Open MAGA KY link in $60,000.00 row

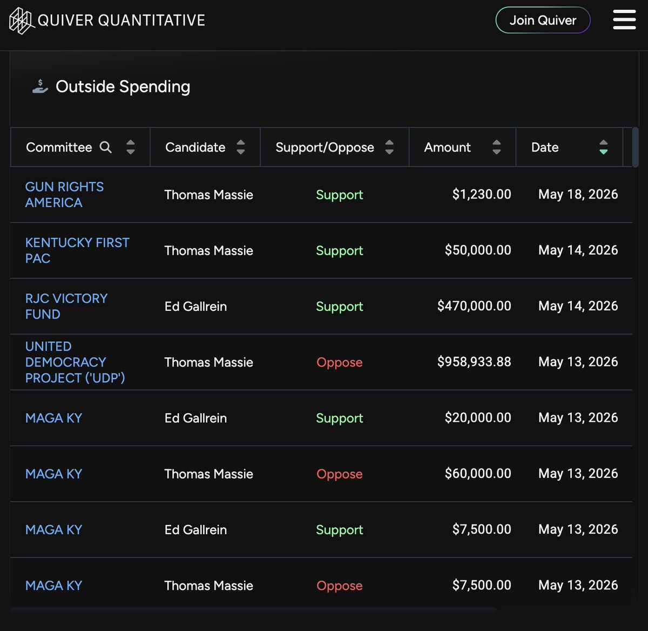click(x=53, y=474)
